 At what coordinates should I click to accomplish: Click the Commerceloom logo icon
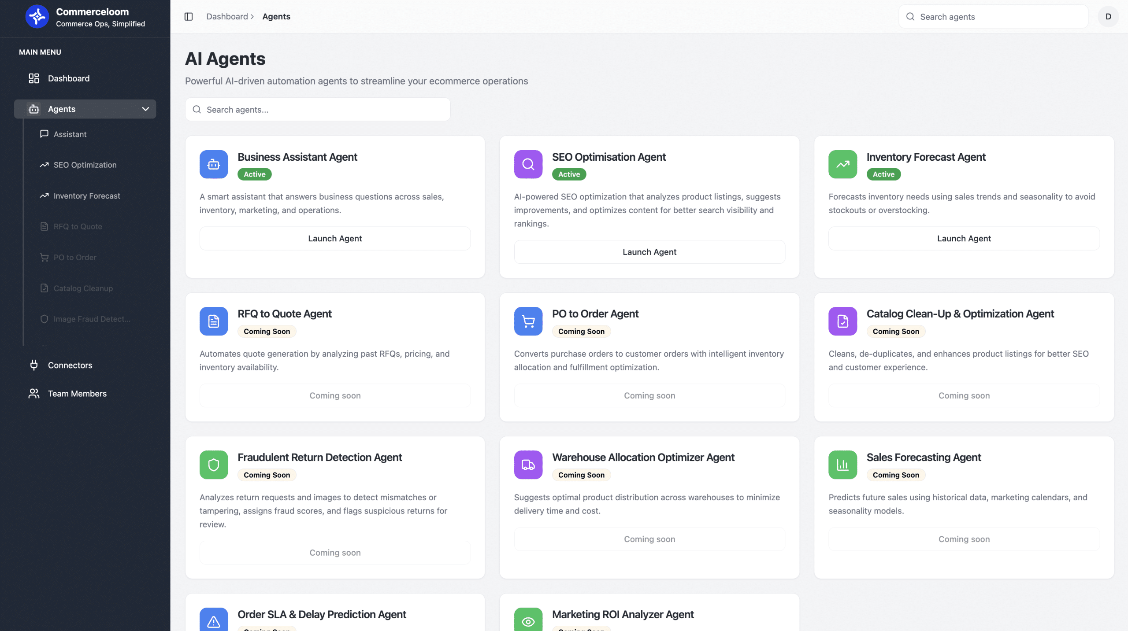(37, 17)
